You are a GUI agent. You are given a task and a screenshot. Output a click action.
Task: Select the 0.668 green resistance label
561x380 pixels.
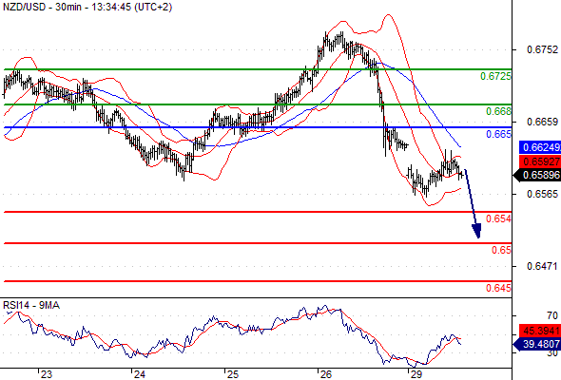(498, 111)
